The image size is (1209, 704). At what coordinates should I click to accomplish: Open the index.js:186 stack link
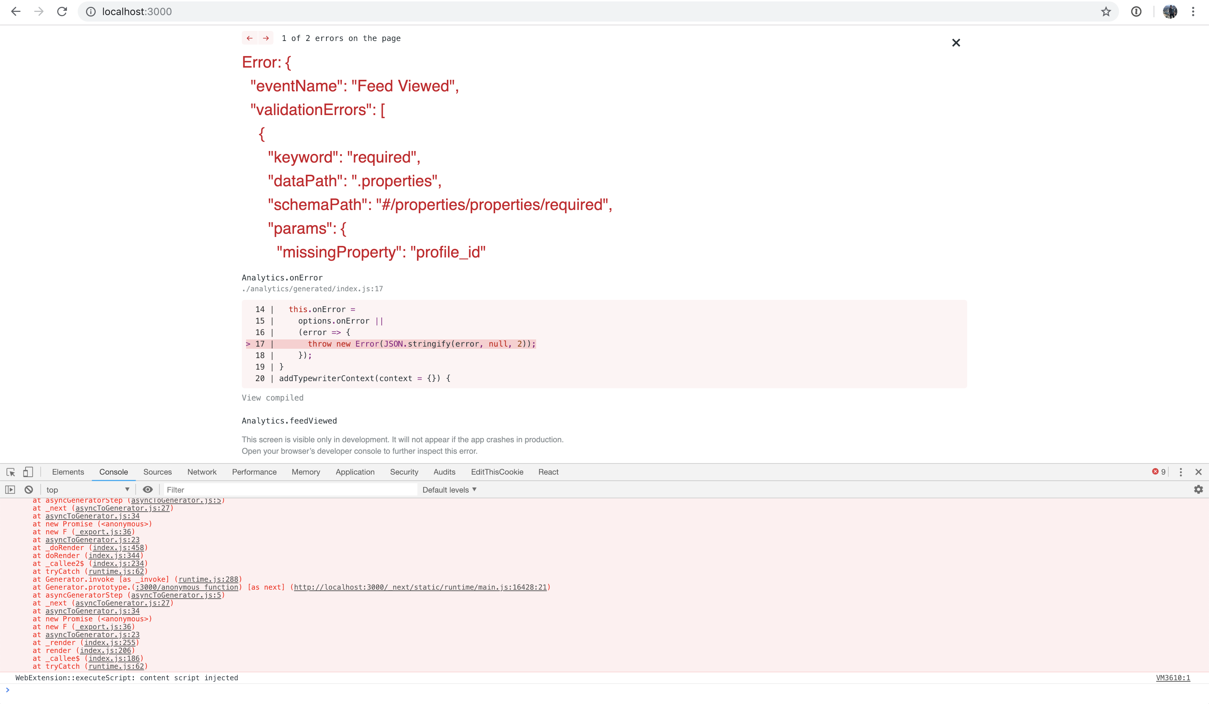114,658
